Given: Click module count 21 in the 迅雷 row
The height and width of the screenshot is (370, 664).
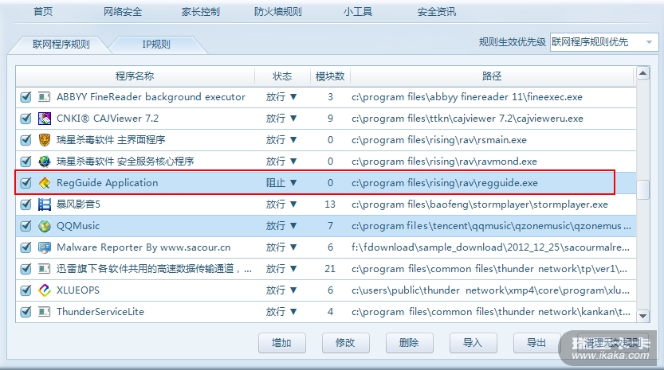Looking at the screenshot, I should (330, 269).
